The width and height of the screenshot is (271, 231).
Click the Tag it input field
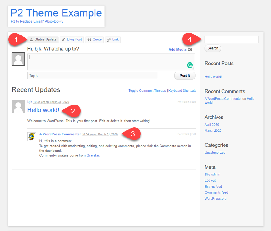click(93, 76)
